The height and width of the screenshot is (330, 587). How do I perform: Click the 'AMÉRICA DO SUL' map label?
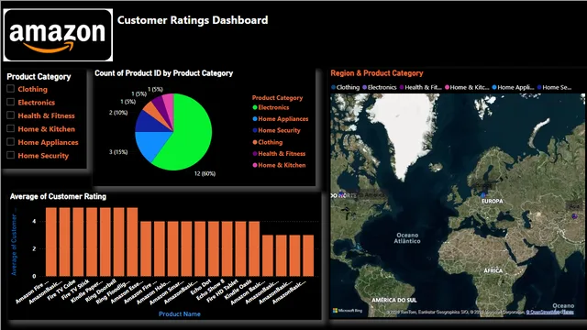[394, 300]
